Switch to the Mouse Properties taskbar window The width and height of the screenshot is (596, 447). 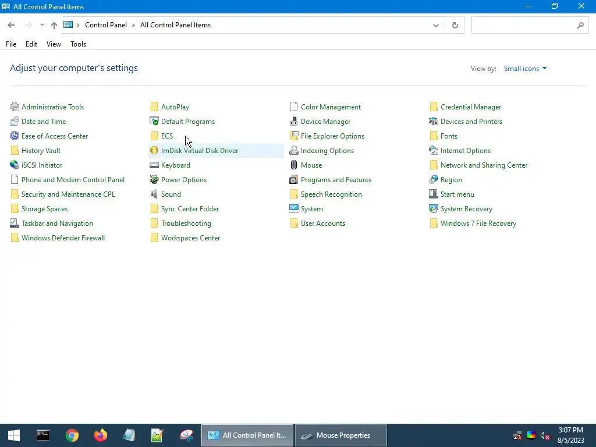341,435
